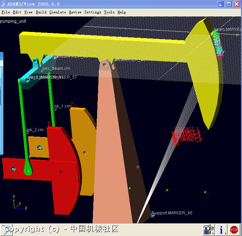Minimize the ADAMS/View window
Viewport: 242px width, 236px height.
(221, 4)
